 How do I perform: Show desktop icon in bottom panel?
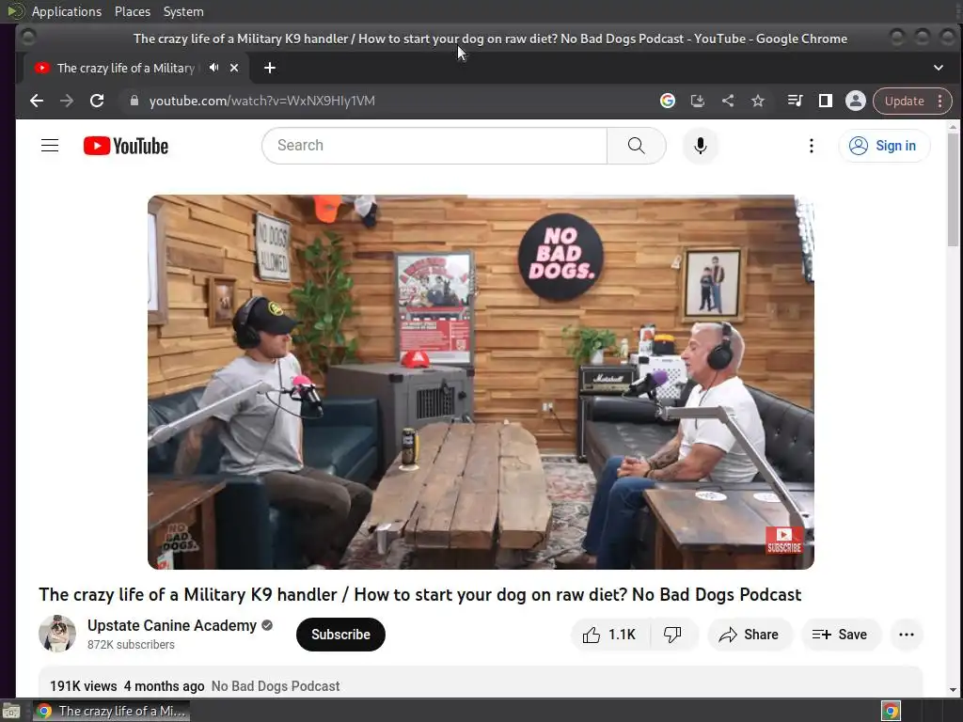(11, 711)
